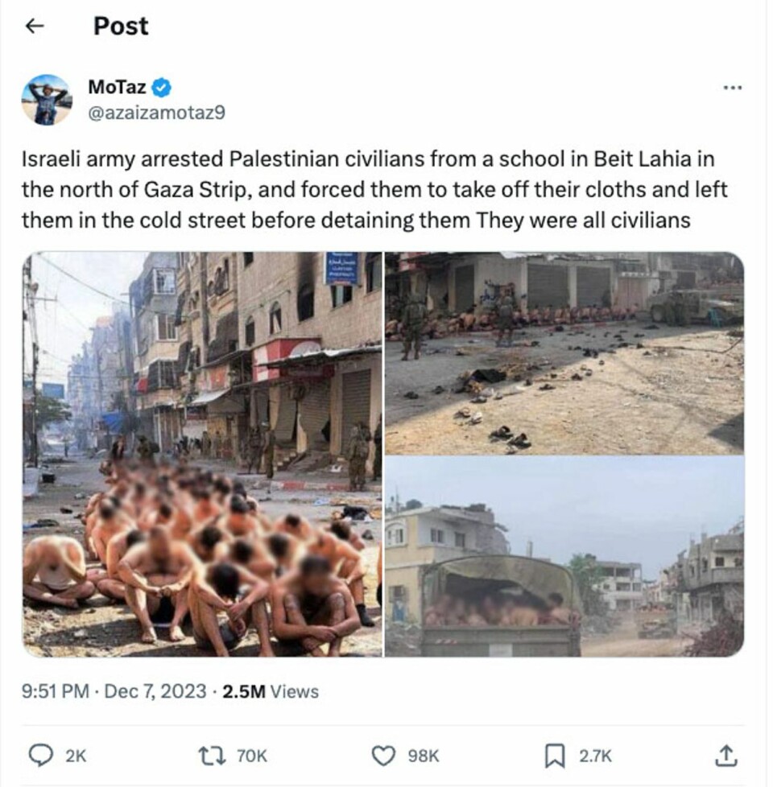View the 2.5M Views analytics
This screenshot has height=787, width=773.
point(271,691)
